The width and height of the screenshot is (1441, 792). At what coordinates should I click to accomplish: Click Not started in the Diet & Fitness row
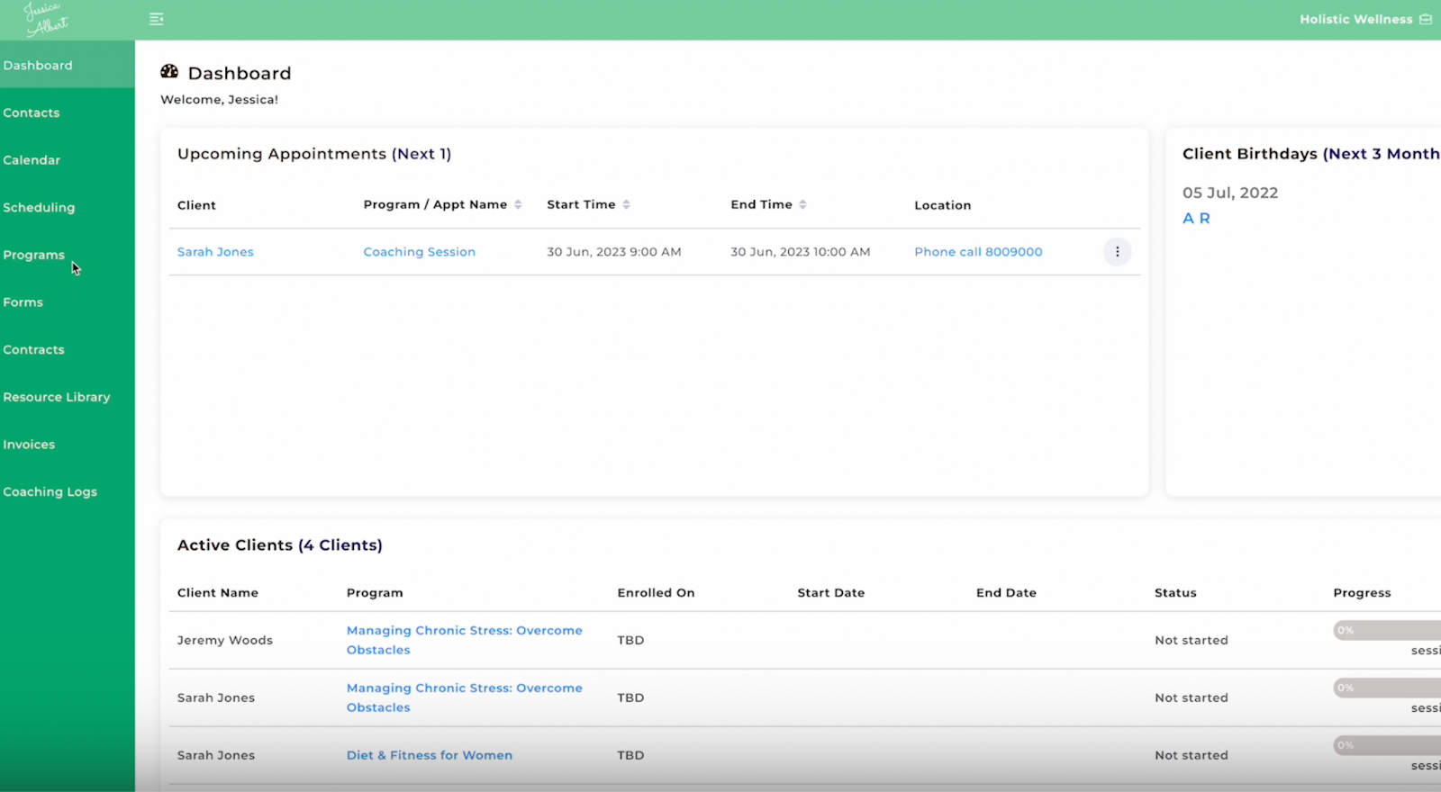pos(1192,755)
